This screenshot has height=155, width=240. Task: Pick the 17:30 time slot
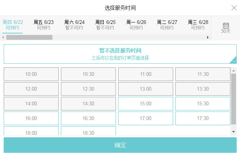pos(203,119)
